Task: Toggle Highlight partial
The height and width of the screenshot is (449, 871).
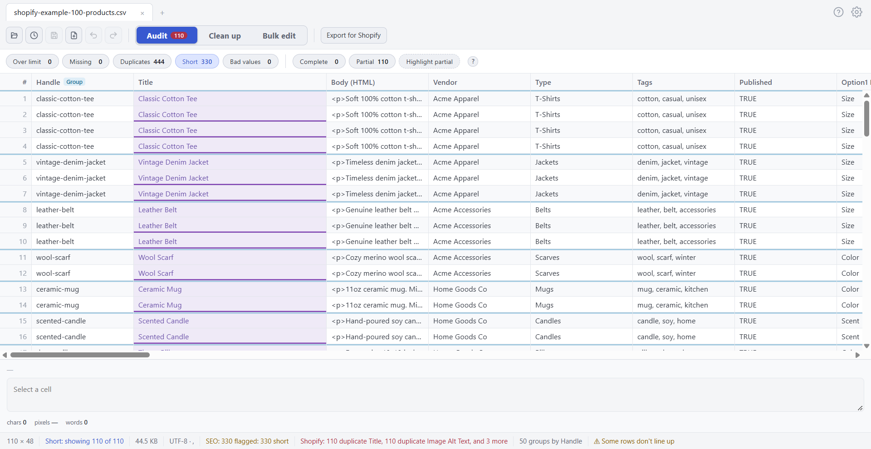Action: pos(429,62)
